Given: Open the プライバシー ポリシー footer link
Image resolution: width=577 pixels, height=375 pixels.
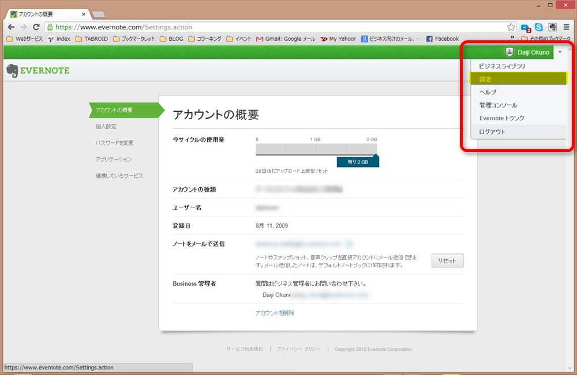Looking at the screenshot, I should (x=298, y=349).
